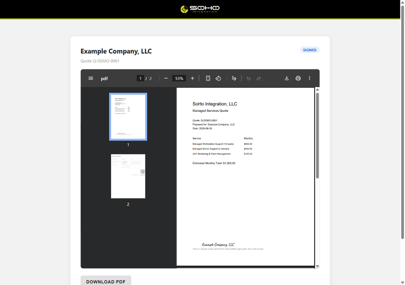This screenshot has height=285, width=405.
Task: Click the Date: 2026-08-30 line
Action: (202, 128)
